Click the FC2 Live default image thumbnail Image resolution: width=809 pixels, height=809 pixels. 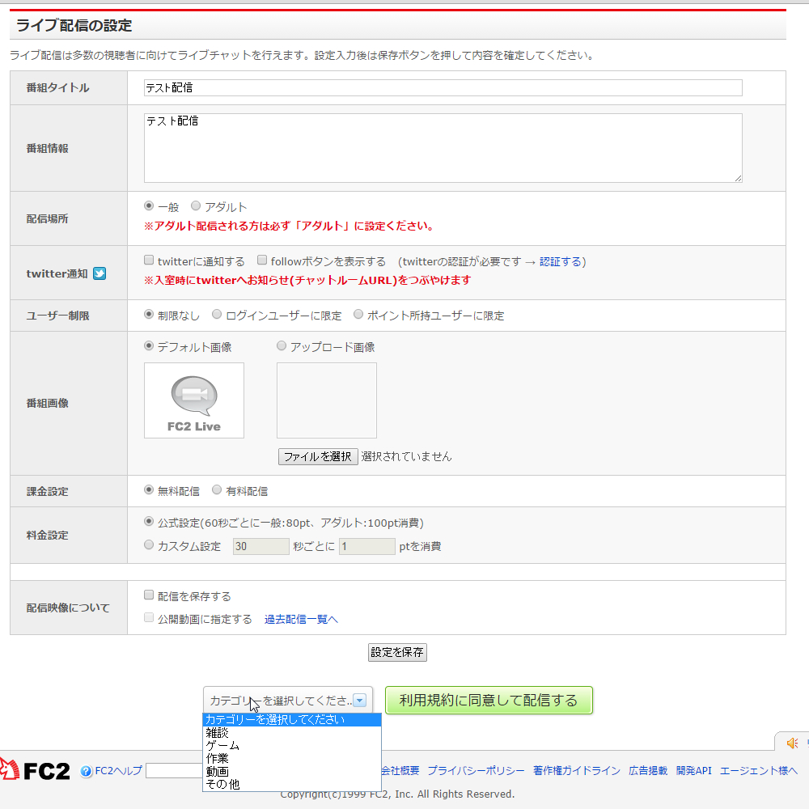pos(194,400)
